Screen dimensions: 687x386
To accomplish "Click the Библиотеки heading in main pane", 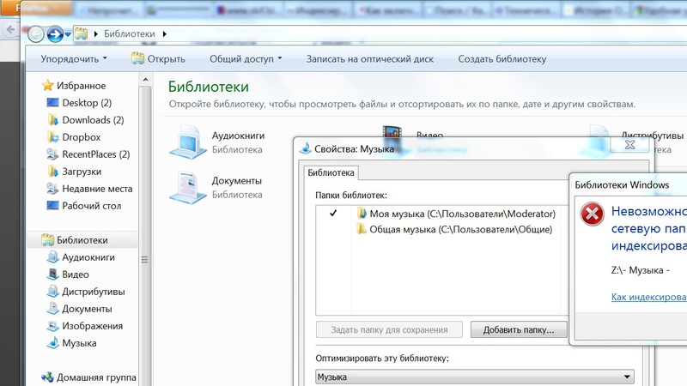I will click(x=209, y=87).
